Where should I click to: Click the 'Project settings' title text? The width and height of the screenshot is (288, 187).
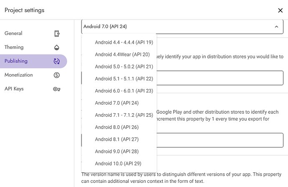pos(25,10)
